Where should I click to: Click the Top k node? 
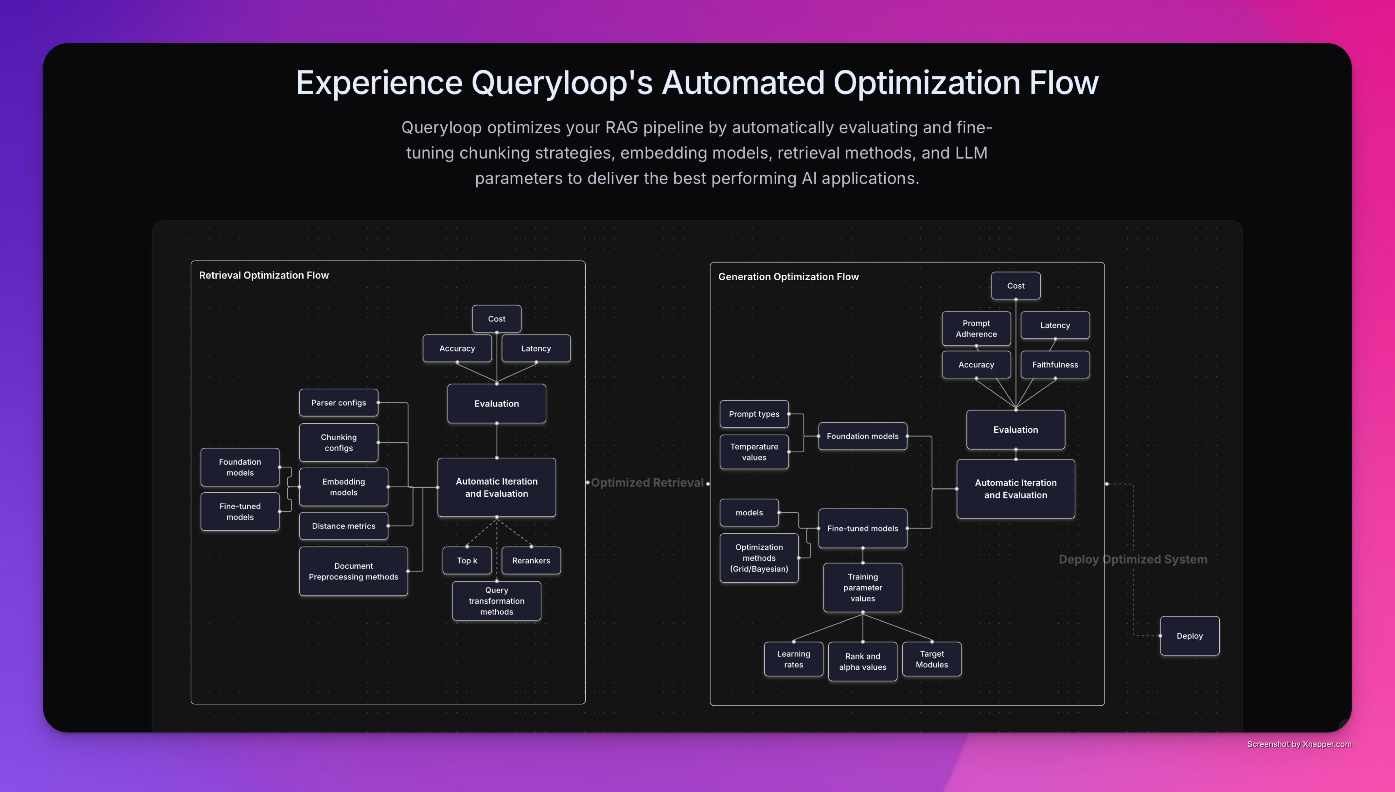[x=467, y=560]
